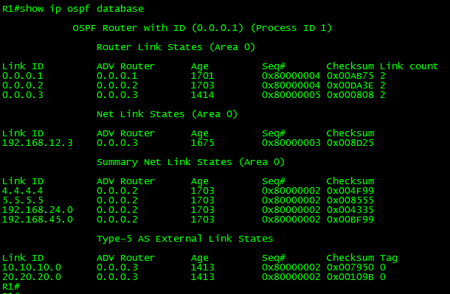Click external Link ID 20.20.20.0
450x294 pixels.
pos(32,277)
